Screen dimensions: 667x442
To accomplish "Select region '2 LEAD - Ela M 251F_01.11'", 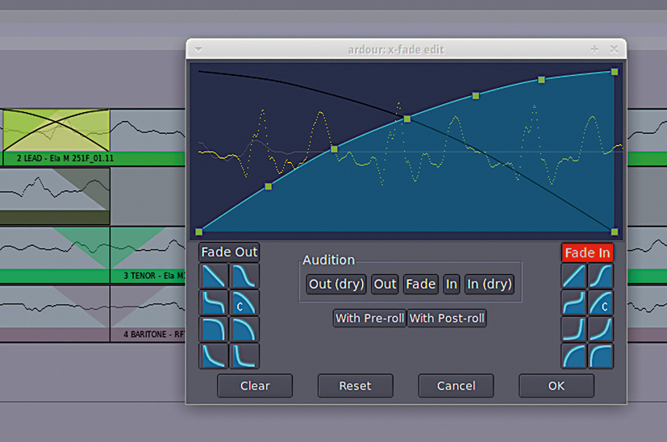I will [65, 158].
